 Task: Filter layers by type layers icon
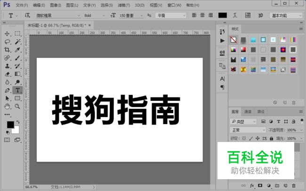pyautogui.click(x=278, y=122)
